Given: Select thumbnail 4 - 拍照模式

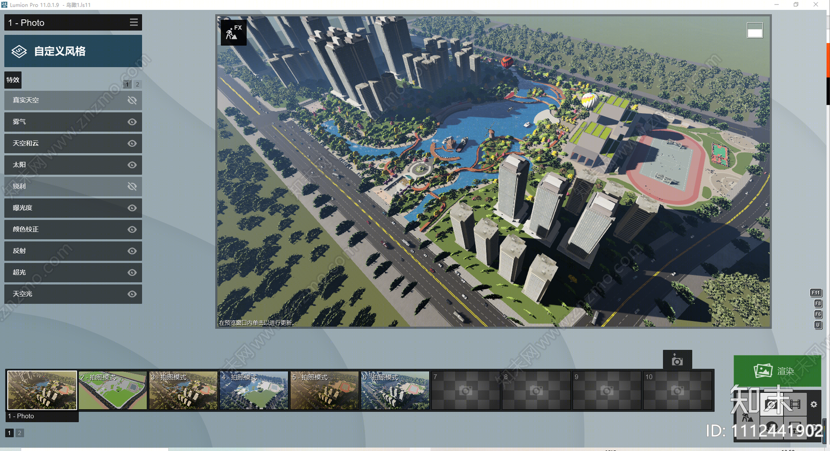Looking at the screenshot, I should pyautogui.click(x=254, y=390).
